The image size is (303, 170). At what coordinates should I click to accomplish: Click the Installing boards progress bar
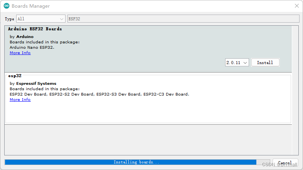(137, 162)
